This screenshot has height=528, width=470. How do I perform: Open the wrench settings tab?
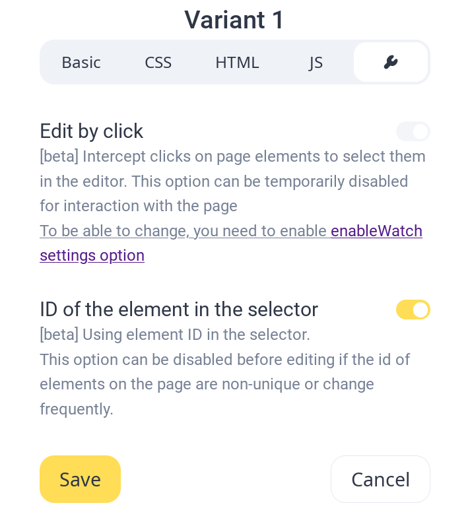point(391,63)
